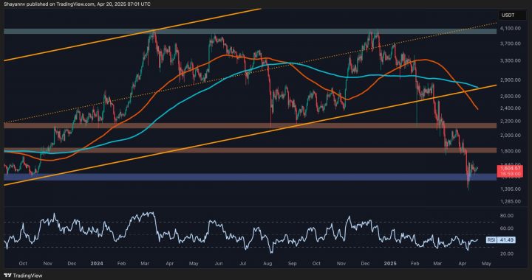Select the lower solid yellow channel trendline
The image size is (532, 280).
point(250,136)
